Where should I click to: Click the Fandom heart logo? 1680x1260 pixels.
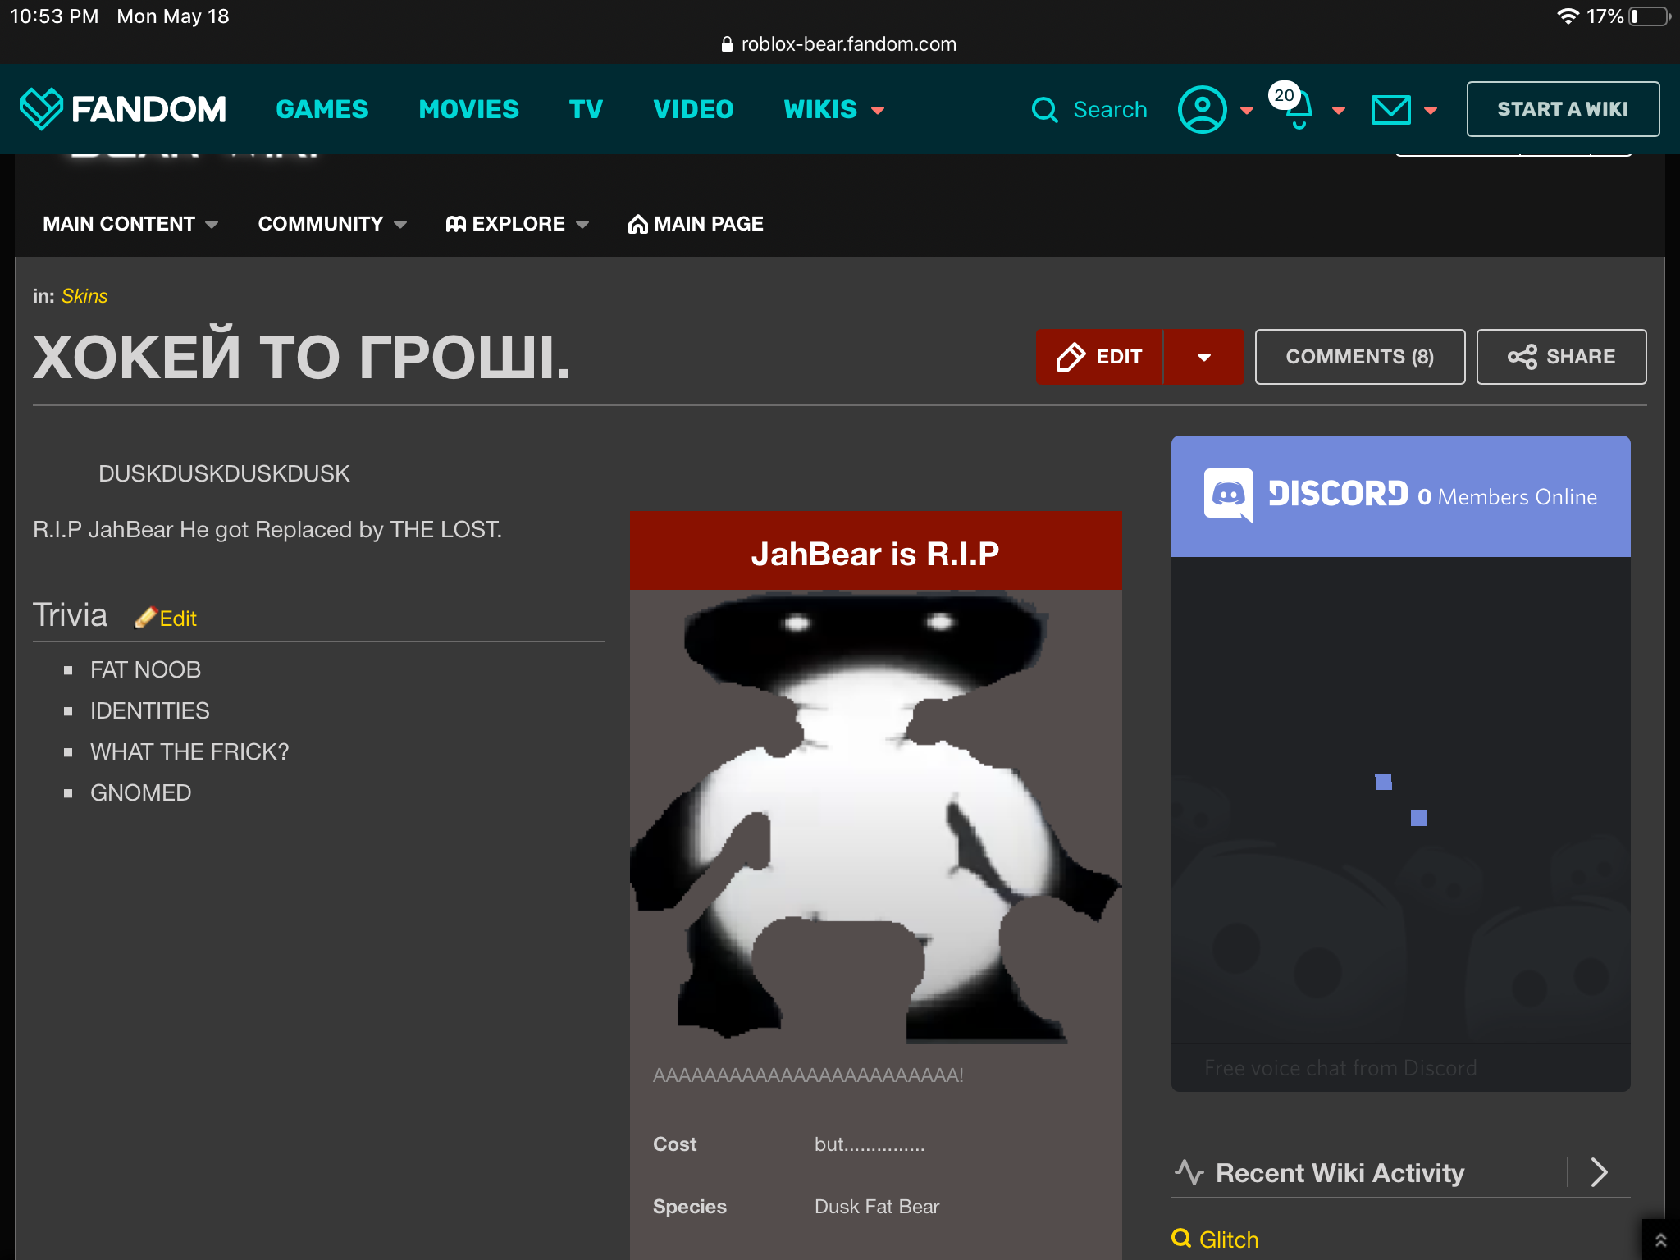pos(41,109)
